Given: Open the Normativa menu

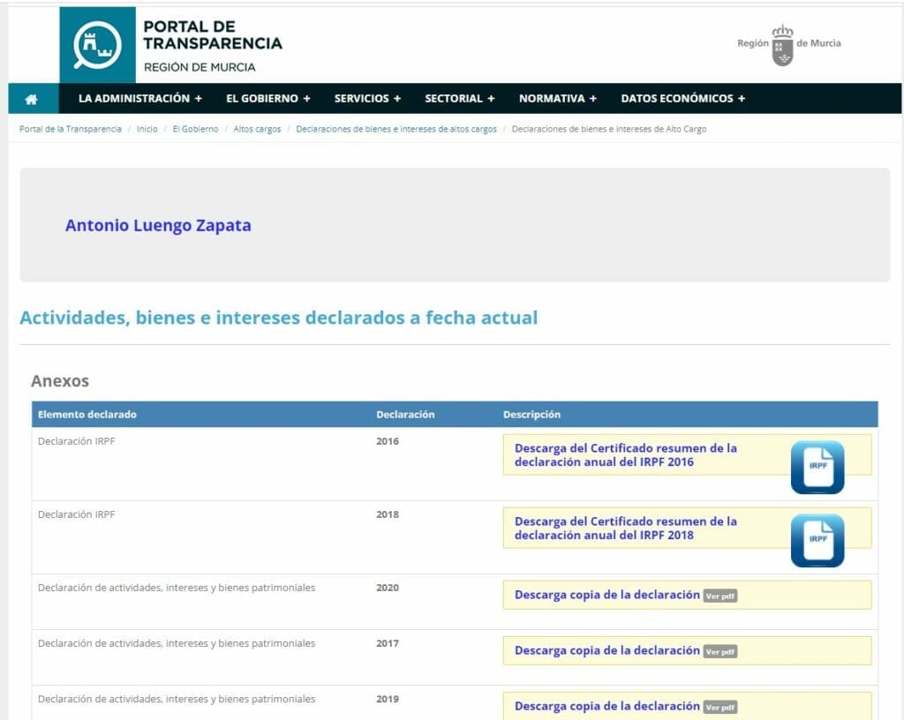Looking at the screenshot, I should pos(557,99).
